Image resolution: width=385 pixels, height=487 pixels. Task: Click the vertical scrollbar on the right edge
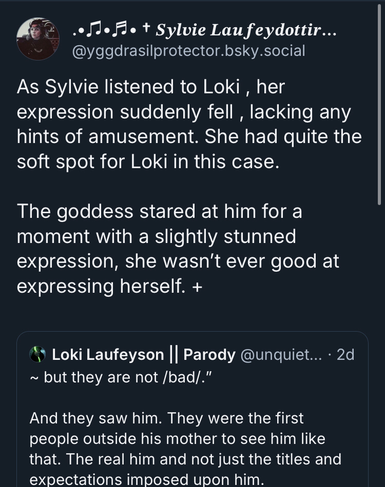pyautogui.click(x=380, y=103)
